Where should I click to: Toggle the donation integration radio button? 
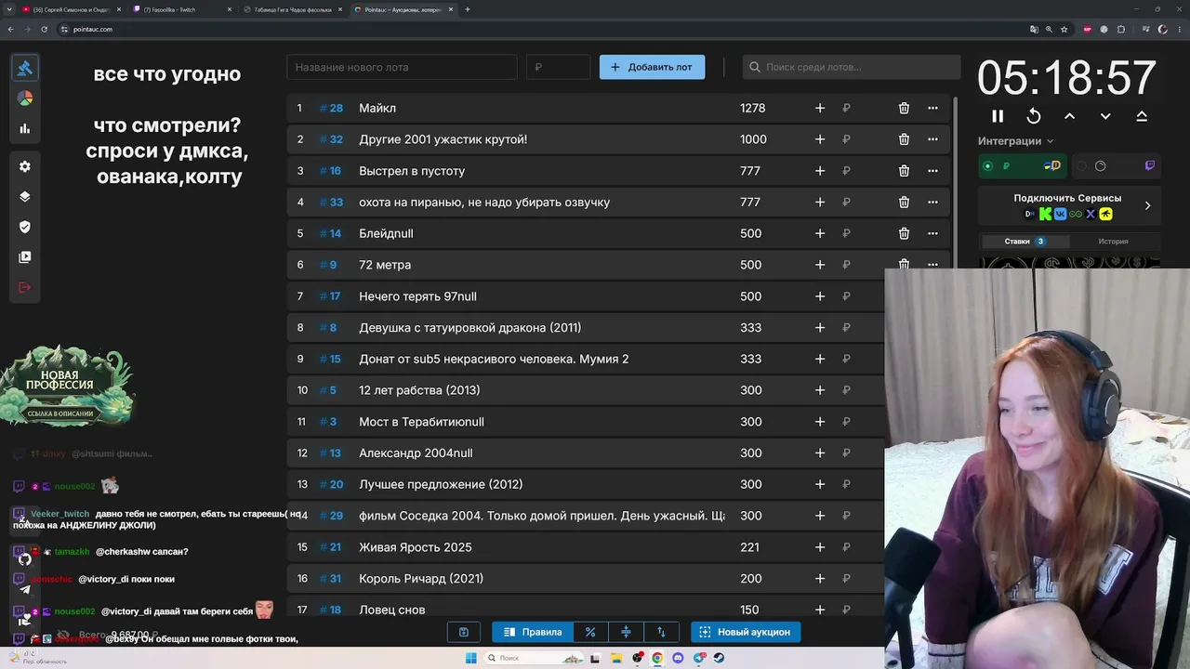(988, 166)
